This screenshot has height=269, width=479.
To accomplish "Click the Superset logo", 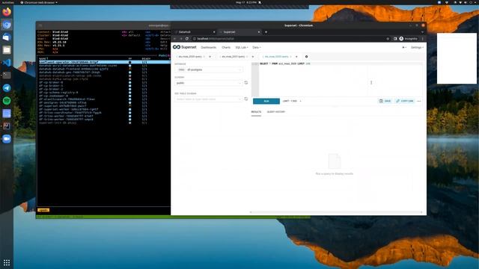I will 185,47.
